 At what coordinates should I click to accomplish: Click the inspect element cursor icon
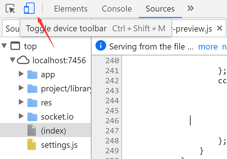(x=11, y=9)
